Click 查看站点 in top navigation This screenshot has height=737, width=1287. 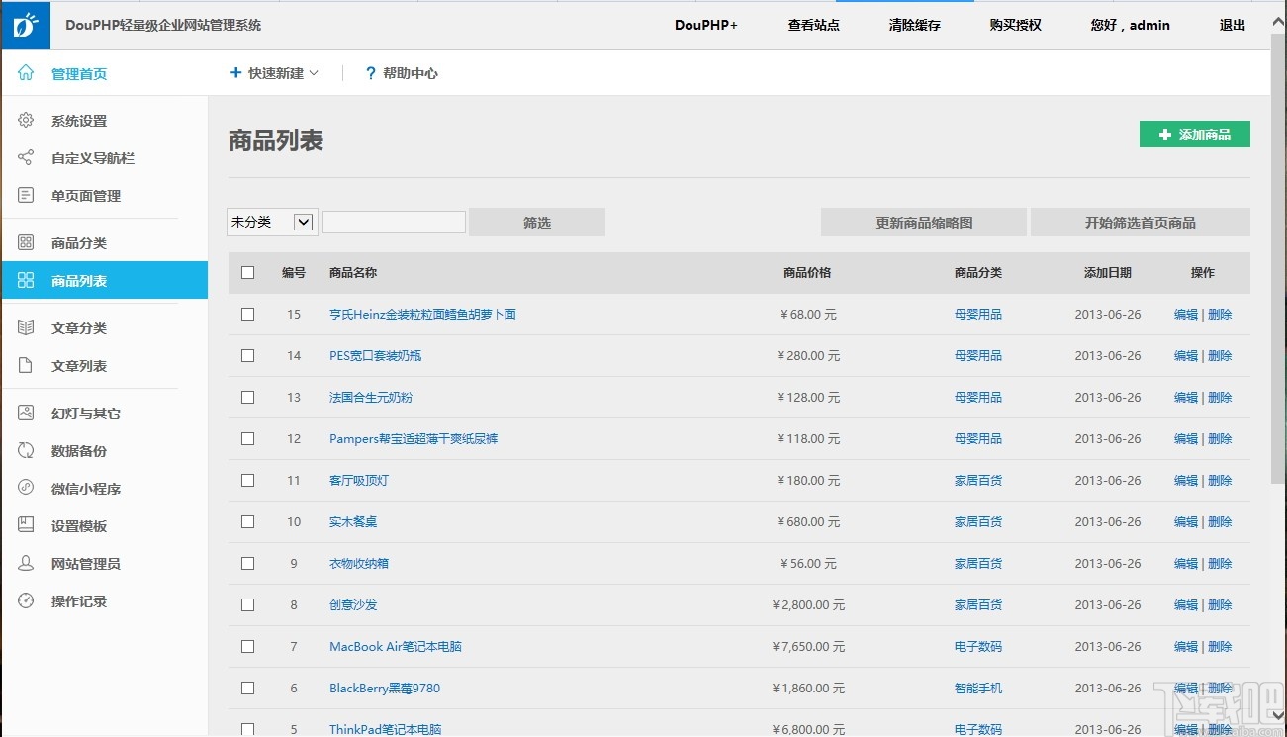pyautogui.click(x=813, y=25)
